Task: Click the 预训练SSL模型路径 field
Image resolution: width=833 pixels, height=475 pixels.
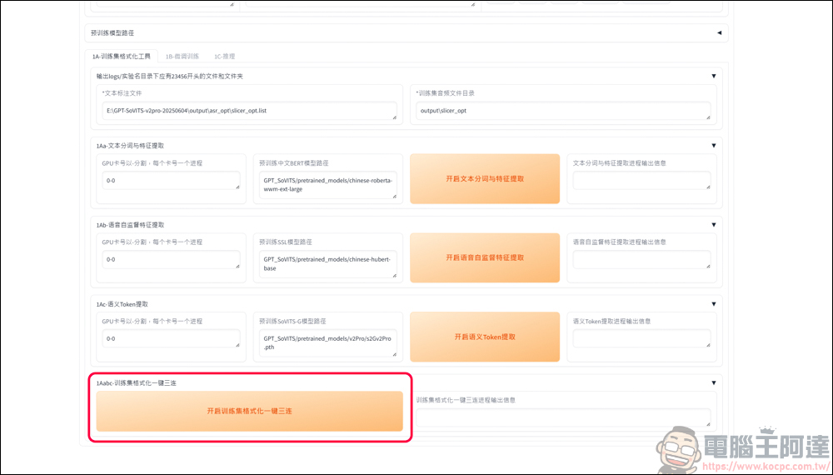Action: pos(327,264)
